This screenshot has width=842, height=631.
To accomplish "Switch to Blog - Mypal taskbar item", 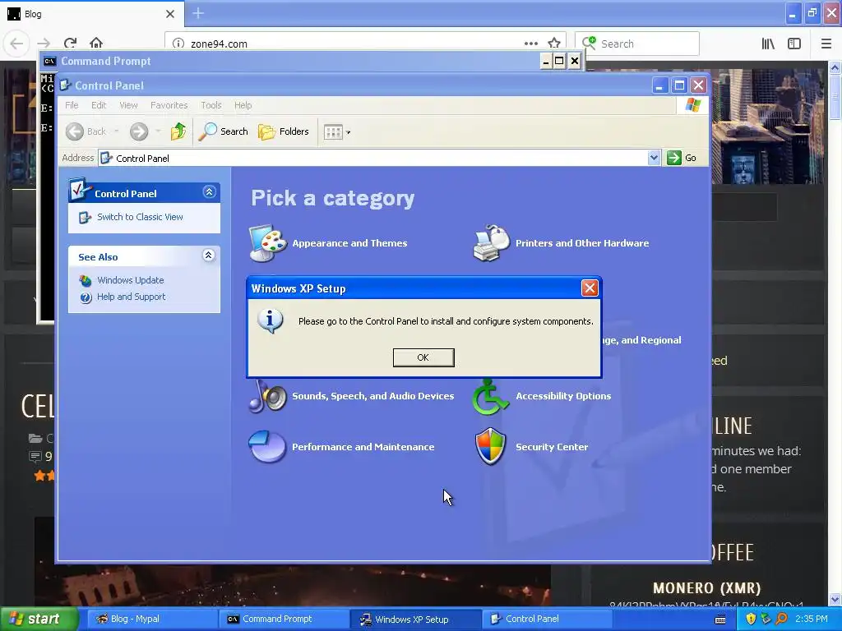I will coord(151,619).
